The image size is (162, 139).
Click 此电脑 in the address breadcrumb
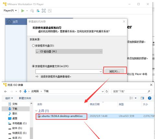pos(35,91)
